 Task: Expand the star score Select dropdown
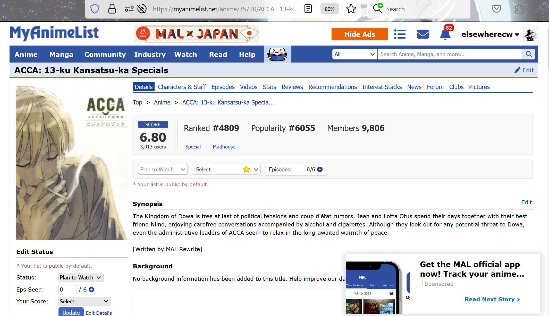click(x=226, y=169)
